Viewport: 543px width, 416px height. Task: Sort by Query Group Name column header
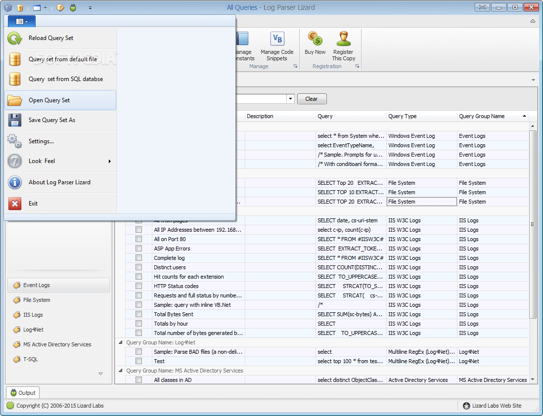tap(493, 116)
